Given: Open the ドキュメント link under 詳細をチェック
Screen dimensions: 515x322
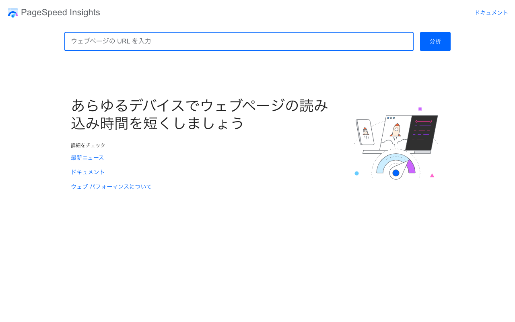Looking at the screenshot, I should pos(88,172).
